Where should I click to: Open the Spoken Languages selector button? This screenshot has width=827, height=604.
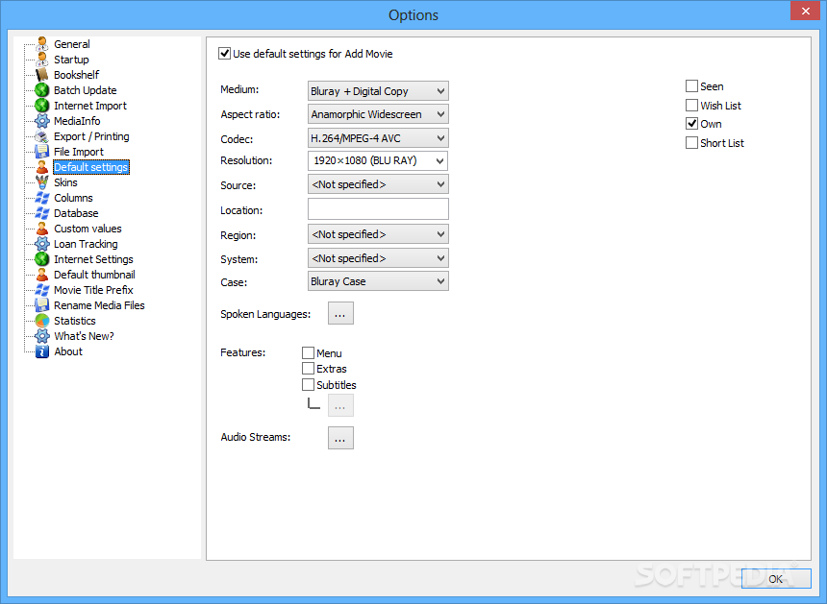click(x=340, y=313)
